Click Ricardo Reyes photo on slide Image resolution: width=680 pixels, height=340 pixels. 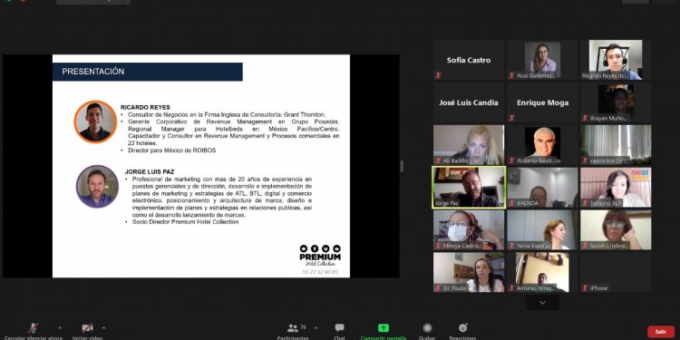click(x=95, y=121)
